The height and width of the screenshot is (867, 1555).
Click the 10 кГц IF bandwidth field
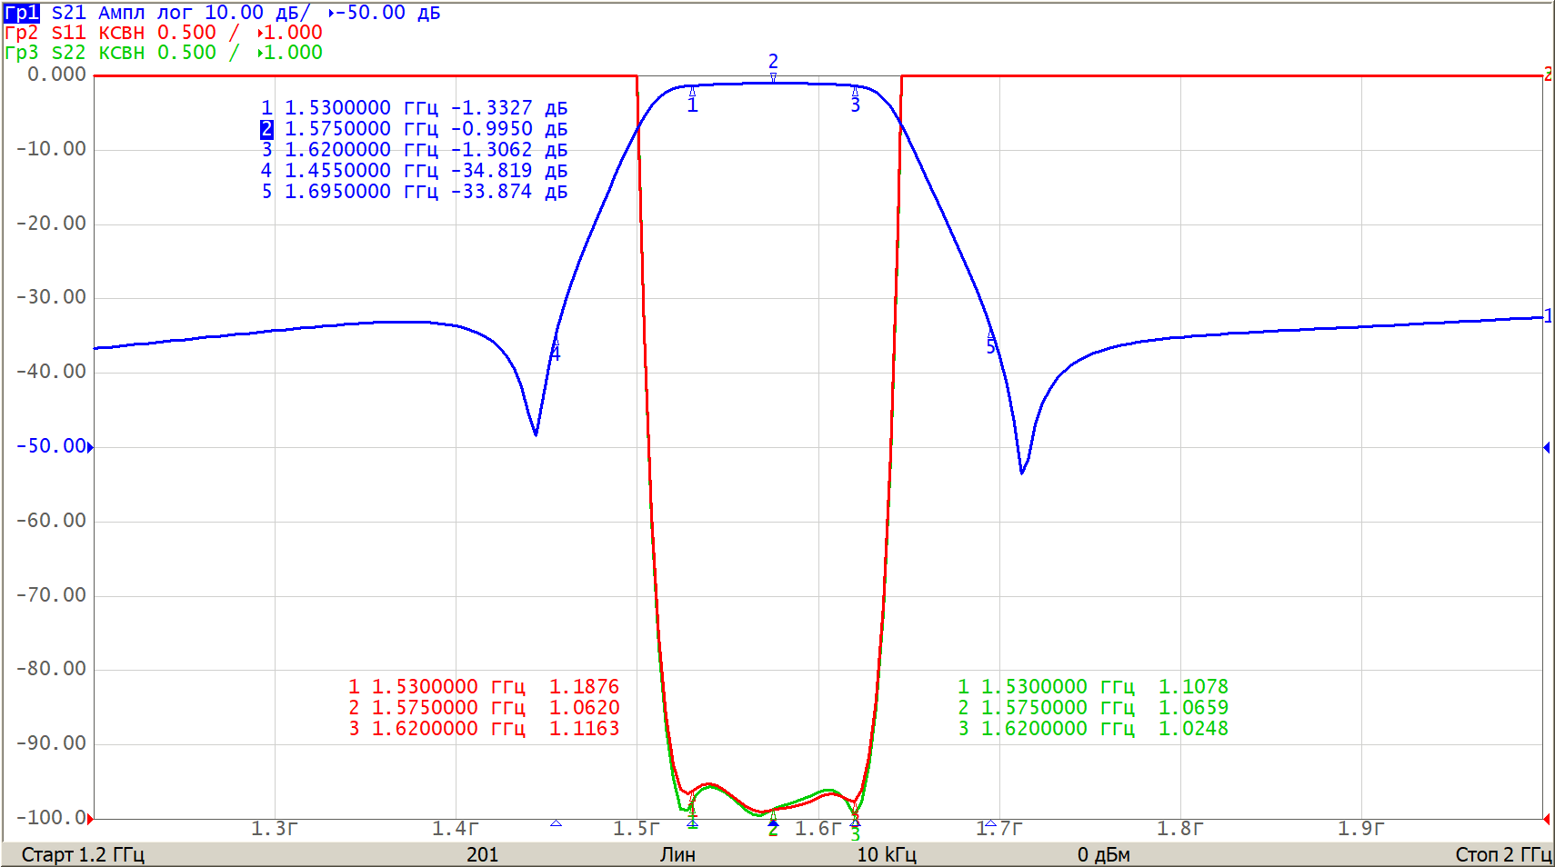pyautogui.click(x=886, y=854)
